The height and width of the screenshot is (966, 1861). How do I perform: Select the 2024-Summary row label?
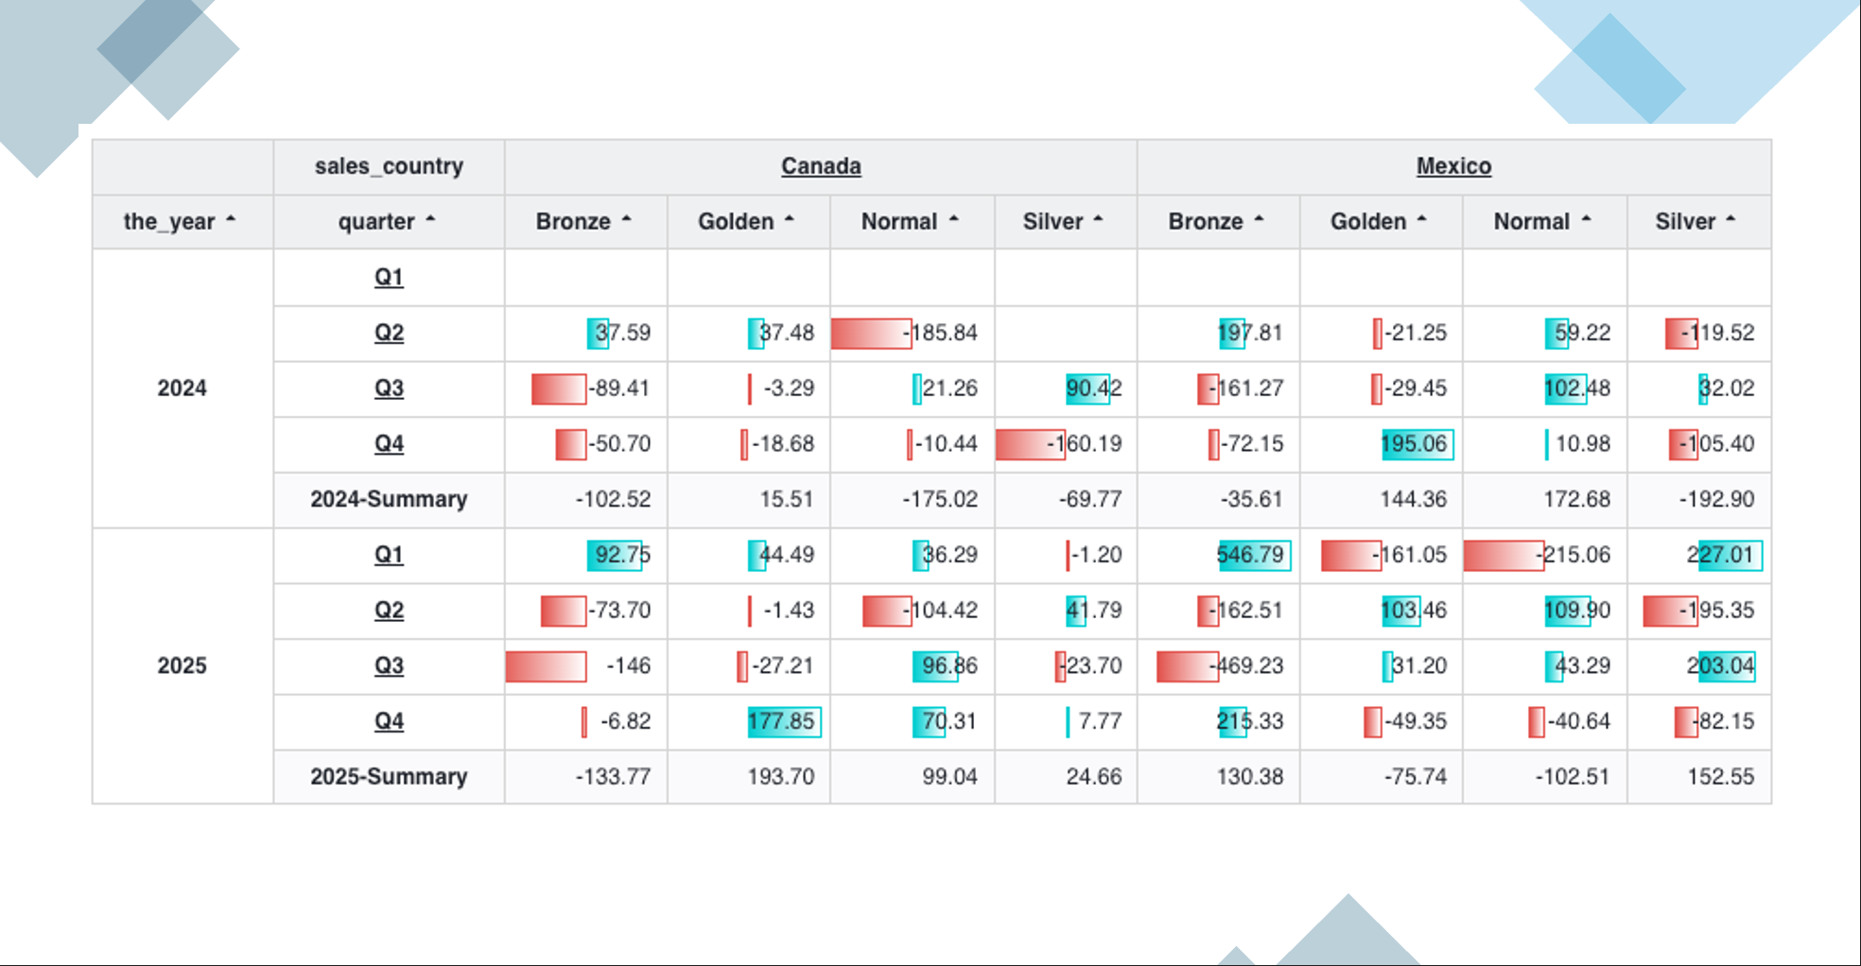coord(389,499)
